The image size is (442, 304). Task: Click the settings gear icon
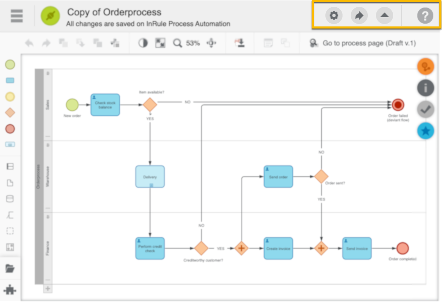(334, 16)
